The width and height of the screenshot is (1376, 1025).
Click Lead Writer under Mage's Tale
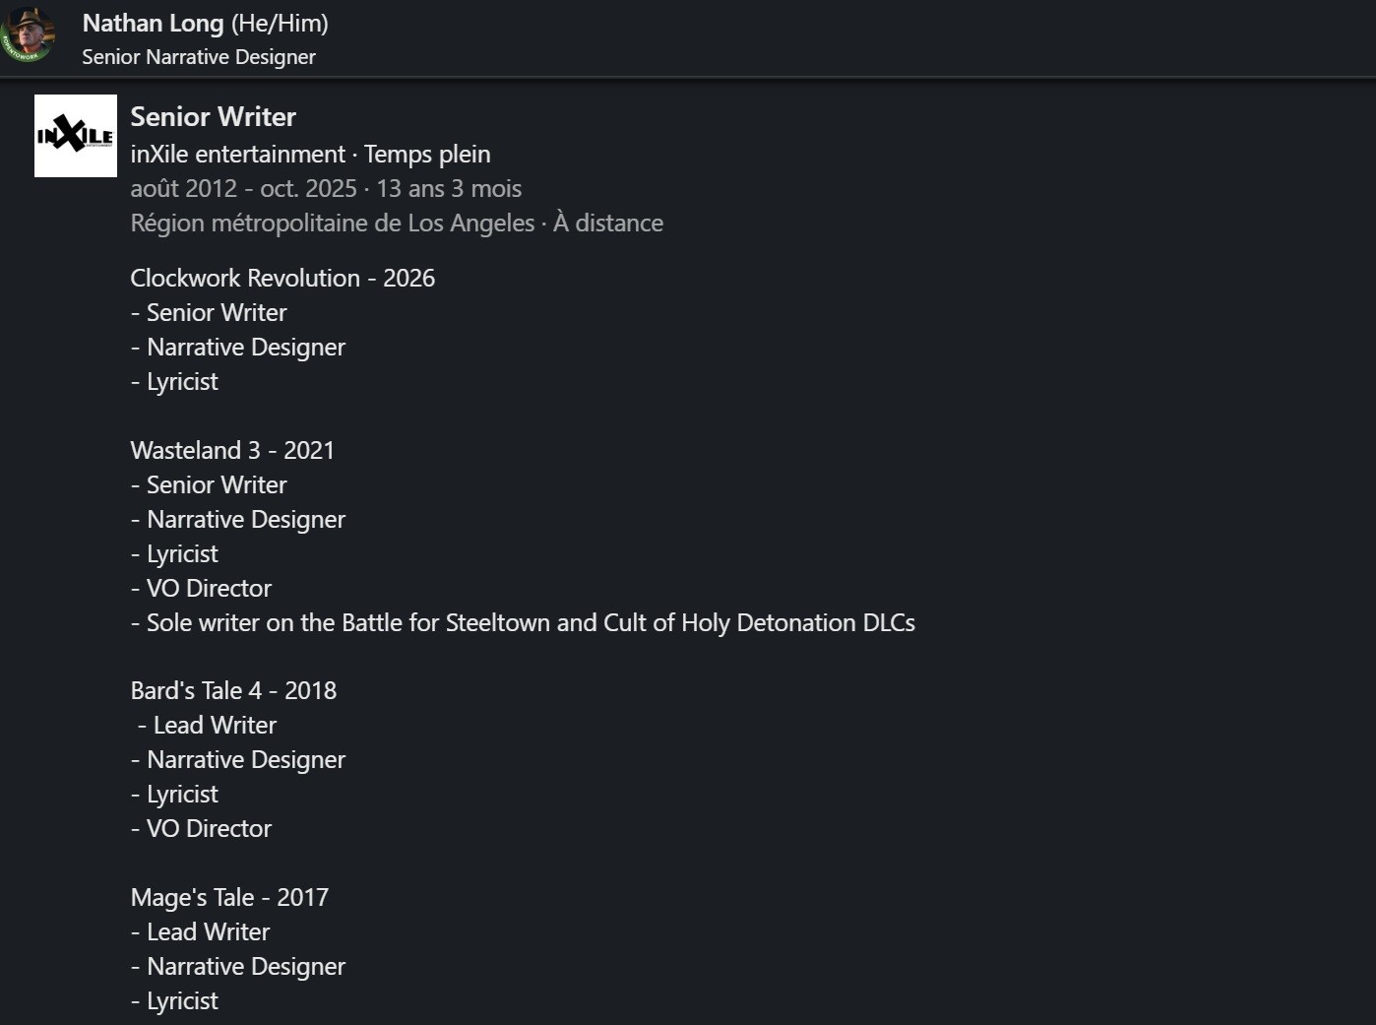point(207,932)
